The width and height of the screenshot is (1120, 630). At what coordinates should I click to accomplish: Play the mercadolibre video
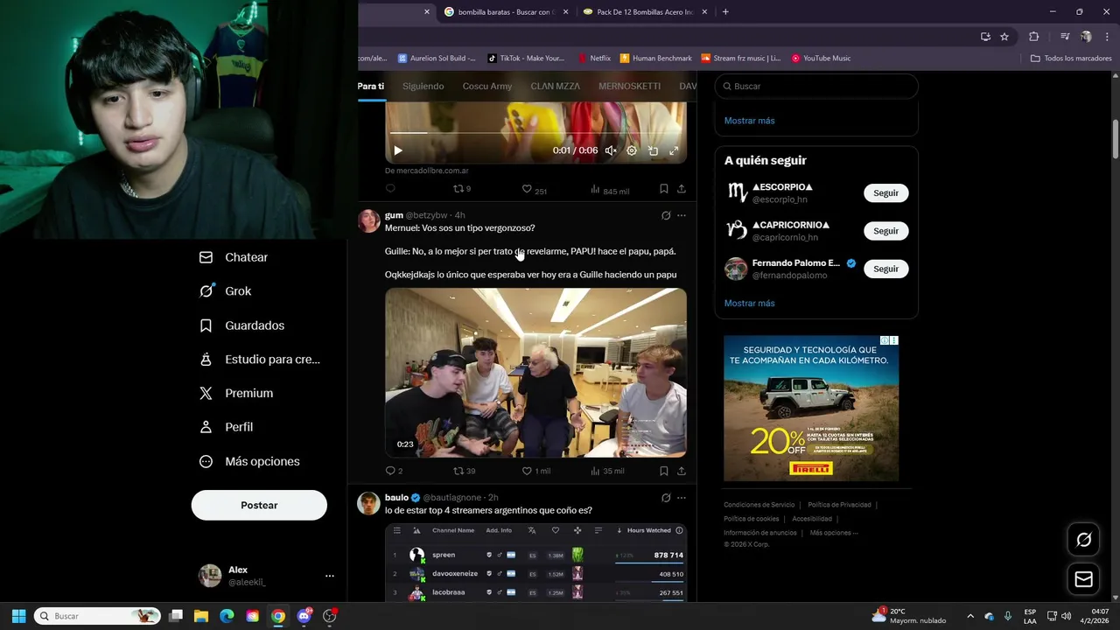tap(397, 150)
